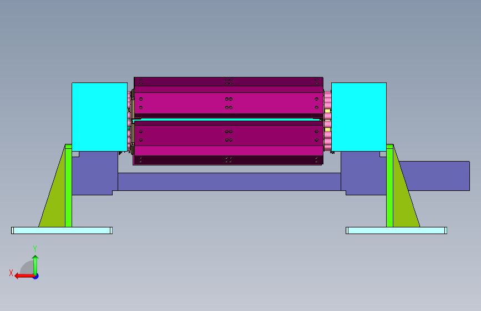Viewport: 481px width, 311px height.
Task: Select the right cyan housing block
Action: point(358,117)
